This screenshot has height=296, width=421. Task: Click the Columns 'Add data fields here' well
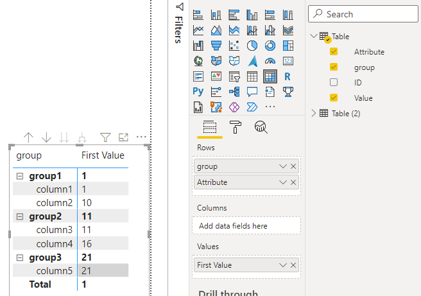pos(246,226)
